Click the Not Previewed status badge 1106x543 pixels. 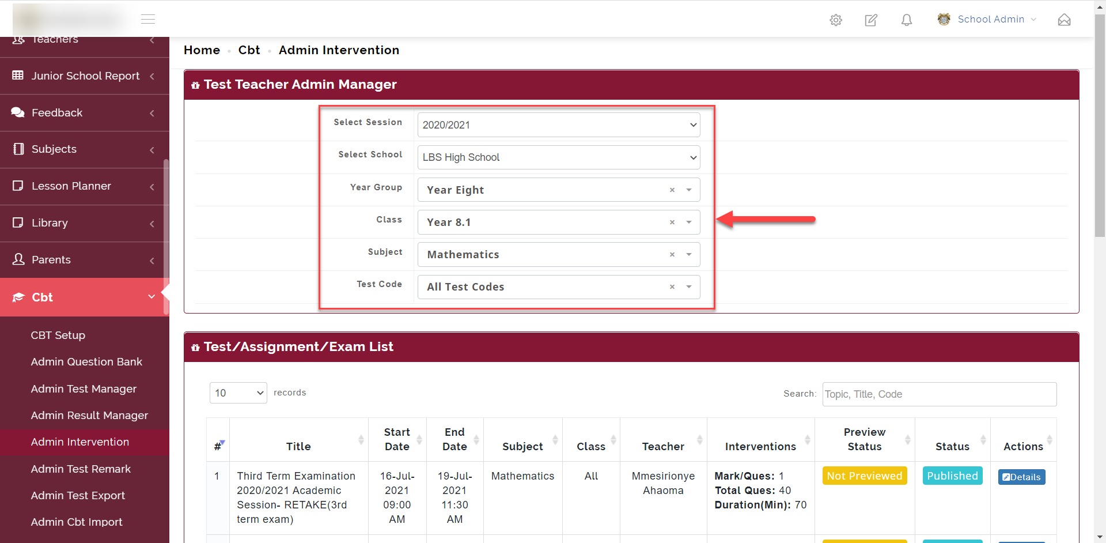pos(865,476)
